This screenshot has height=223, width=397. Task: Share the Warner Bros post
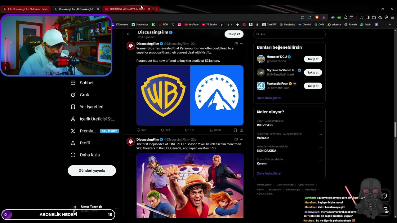[242, 130]
